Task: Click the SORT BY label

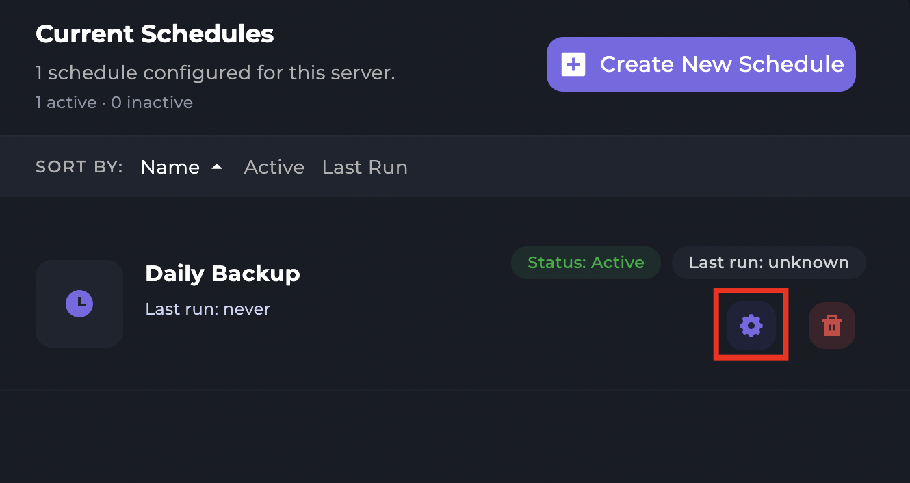Action: (x=79, y=167)
